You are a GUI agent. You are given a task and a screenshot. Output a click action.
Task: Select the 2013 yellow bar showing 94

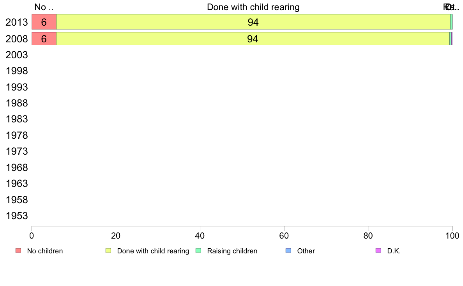(253, 22)
